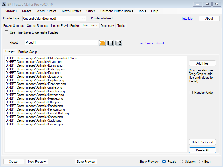The height and width of the screenshot is (167, 223).
Task: Select Elephant.png in the image list
Action: (36, 84)
